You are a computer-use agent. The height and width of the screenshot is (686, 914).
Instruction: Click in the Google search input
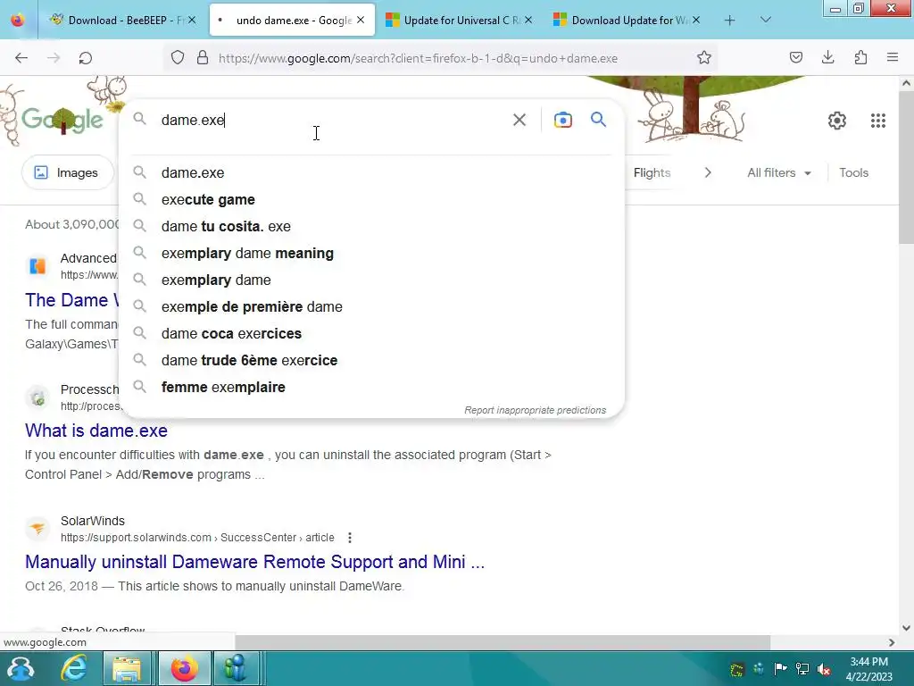[x=332, y=120]
